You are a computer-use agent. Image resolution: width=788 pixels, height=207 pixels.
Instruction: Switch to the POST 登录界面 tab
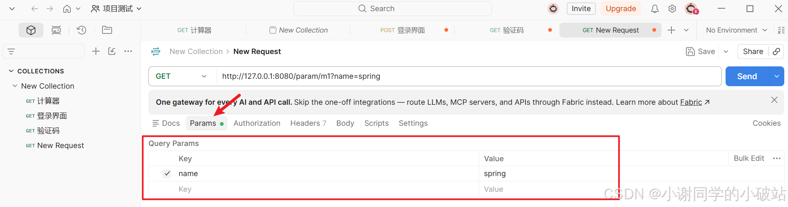(402, 30)
